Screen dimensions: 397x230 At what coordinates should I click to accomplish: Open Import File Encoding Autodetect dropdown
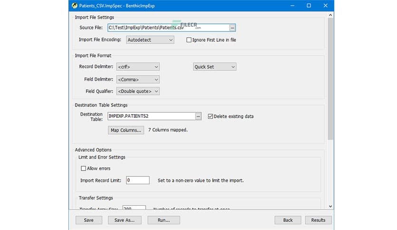150,40
